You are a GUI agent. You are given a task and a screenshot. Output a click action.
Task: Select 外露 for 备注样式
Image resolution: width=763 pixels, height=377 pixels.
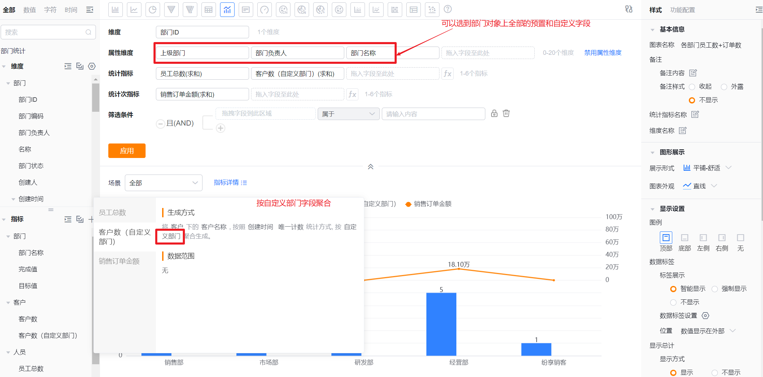click(x=724, y=87)
